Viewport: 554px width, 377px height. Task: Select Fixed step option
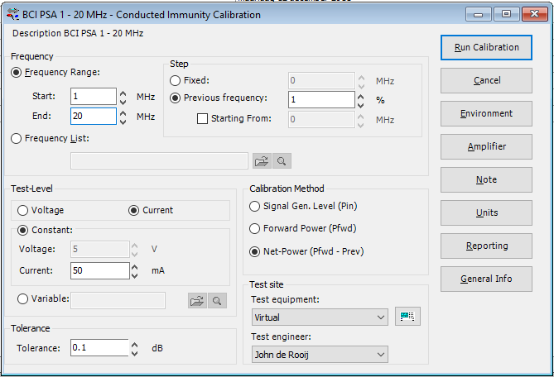pyautogui.click(x=176, y=81)
